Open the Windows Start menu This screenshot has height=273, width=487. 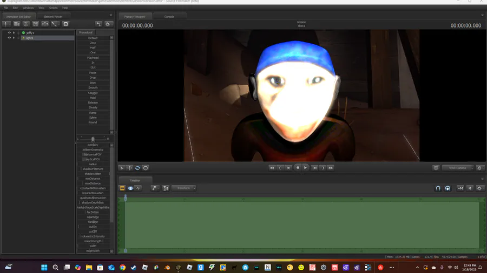44,267
